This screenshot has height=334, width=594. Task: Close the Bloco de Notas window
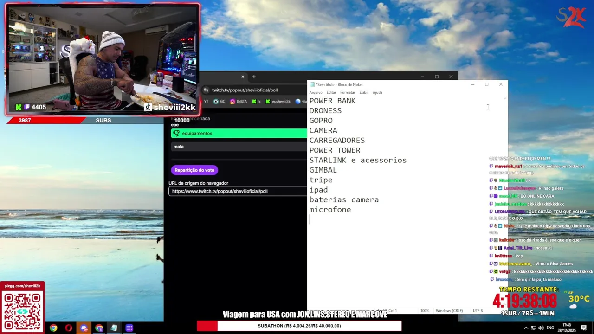pos(501,84)
